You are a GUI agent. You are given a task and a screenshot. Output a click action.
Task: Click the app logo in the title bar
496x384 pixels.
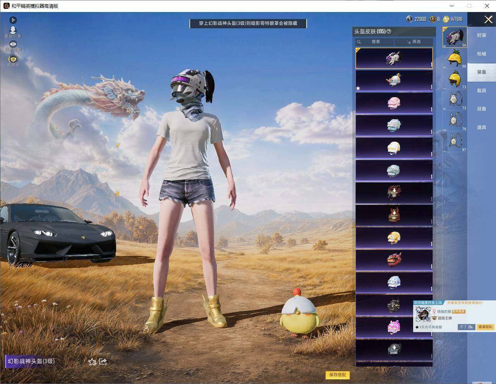[x=6, y=6]
